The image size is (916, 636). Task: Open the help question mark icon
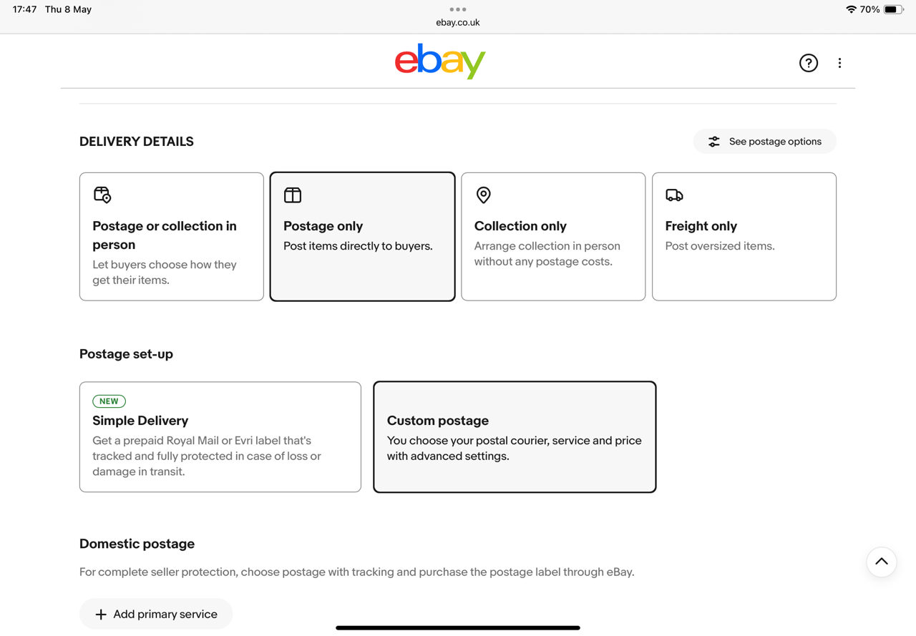tap(809, 63)
